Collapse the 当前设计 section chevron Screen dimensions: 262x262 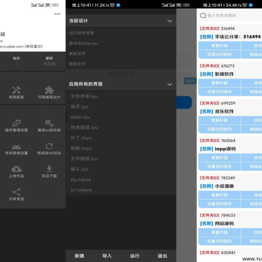click(170, 21)
